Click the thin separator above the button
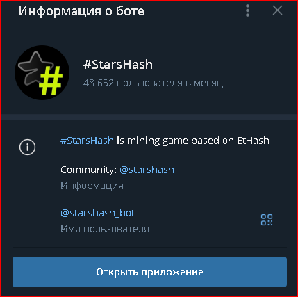This screenshot has height=297, width=298. (x=149, y=248)
